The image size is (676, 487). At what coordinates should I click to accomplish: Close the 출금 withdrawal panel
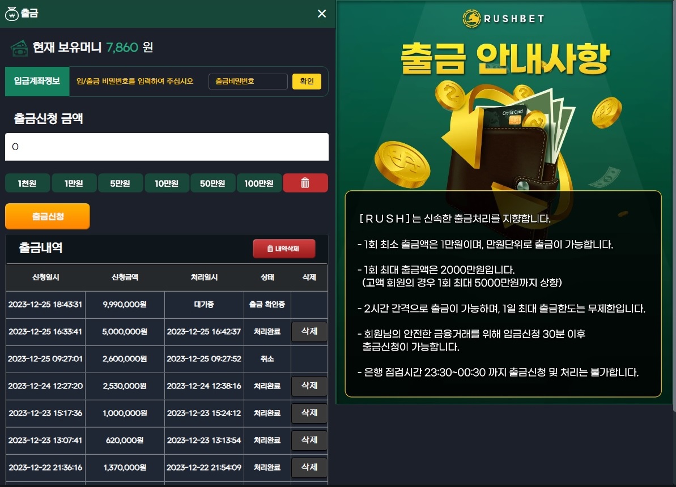[322, 14]
